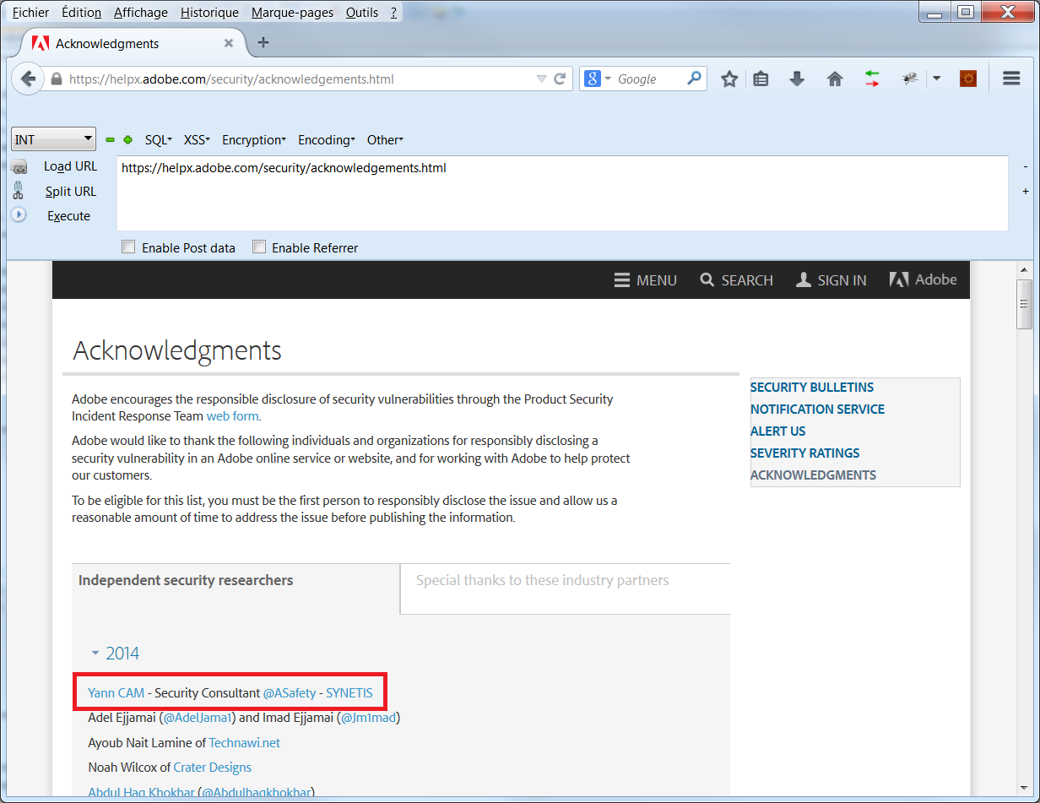Viewport: 1040px width, 803px height.
Task: Open the hamburger Firefox menu
Action: 1011,79
